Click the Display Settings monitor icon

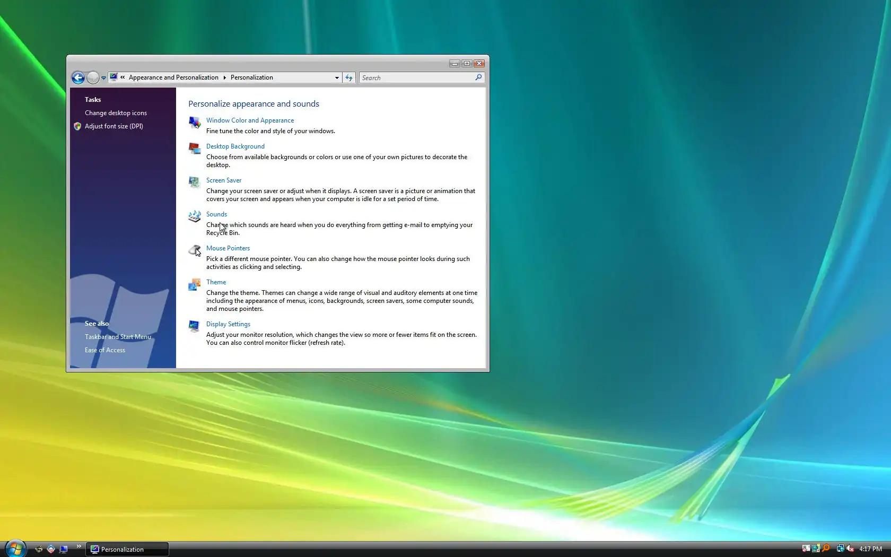point(195,326)
